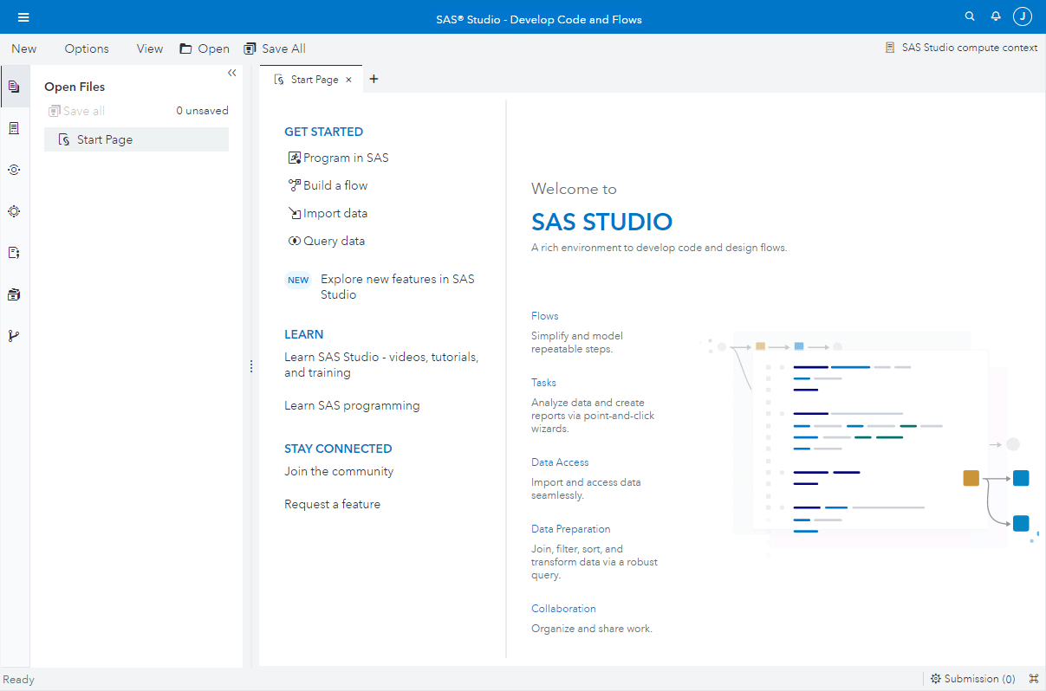This screenshot has height=691, width=1046.
Task: Collapse the Open Files navigation pane
Action: pyautogui.click(x=231, y=74)
